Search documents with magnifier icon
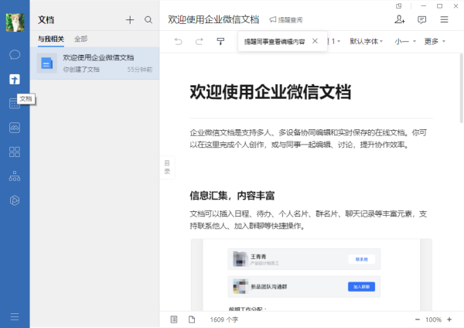This screenshot has height=328, width=464. (x=148, y=20)
